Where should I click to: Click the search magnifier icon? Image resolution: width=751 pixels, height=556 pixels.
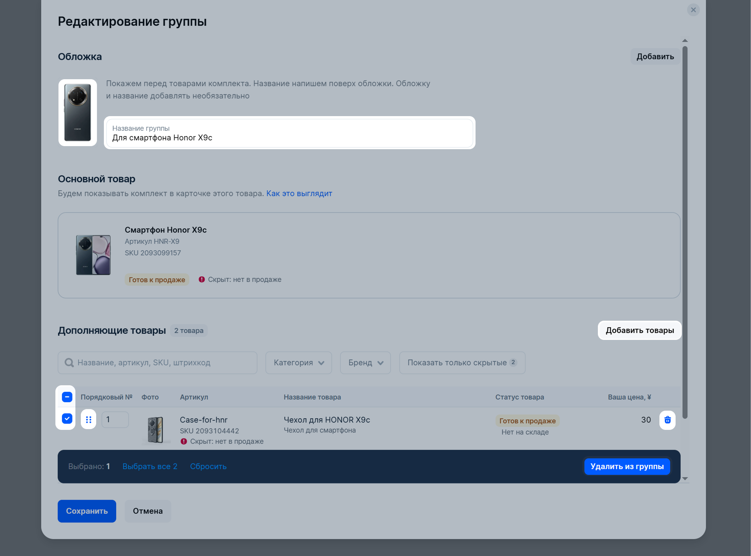pos(69,363)
